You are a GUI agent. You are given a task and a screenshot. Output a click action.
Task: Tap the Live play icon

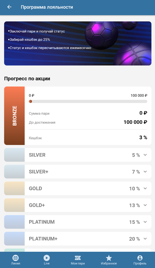click(47, 258)
